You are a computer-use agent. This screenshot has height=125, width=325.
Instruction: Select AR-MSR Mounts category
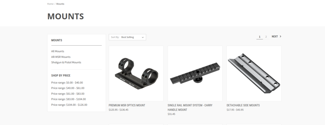[x=61, y=57]
